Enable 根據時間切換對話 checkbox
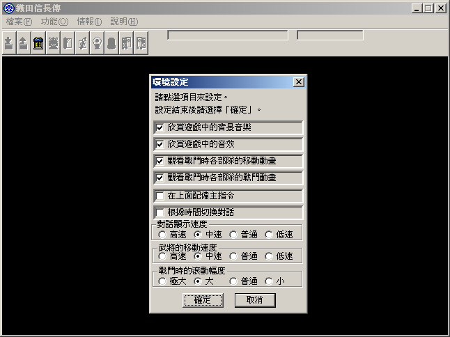The width and height of the screenshot is (450, 337). coord(160,212)
